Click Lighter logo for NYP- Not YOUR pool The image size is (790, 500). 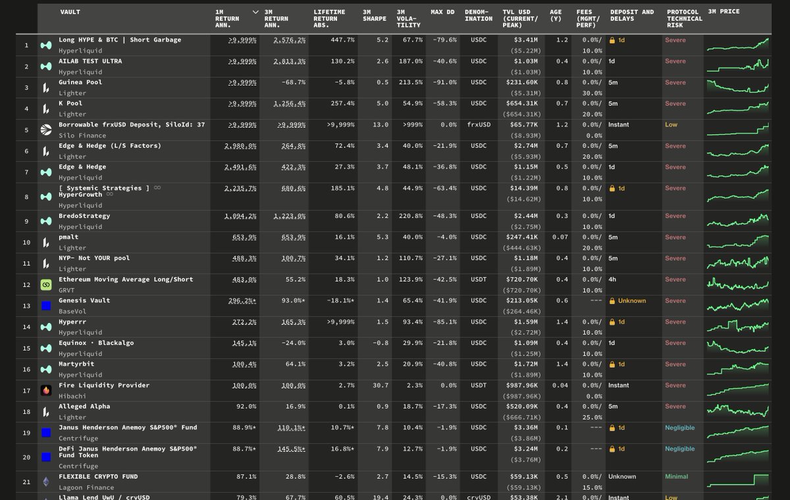click(46, 263)
